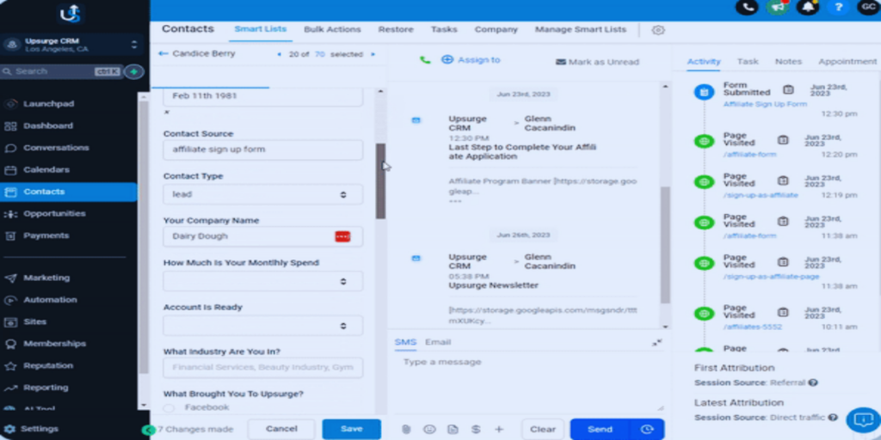Request payment with dollar sign icon
This screenshot has width=881, height=440.
(x=476, y=430)
